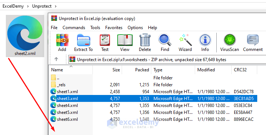Sort by the Size column header
This screenshot has height=135, width=266.
coord(107,70)
